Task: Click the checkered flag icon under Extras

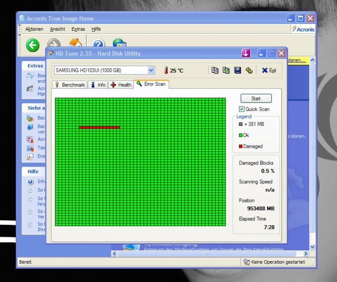Action: click(30, 89)
